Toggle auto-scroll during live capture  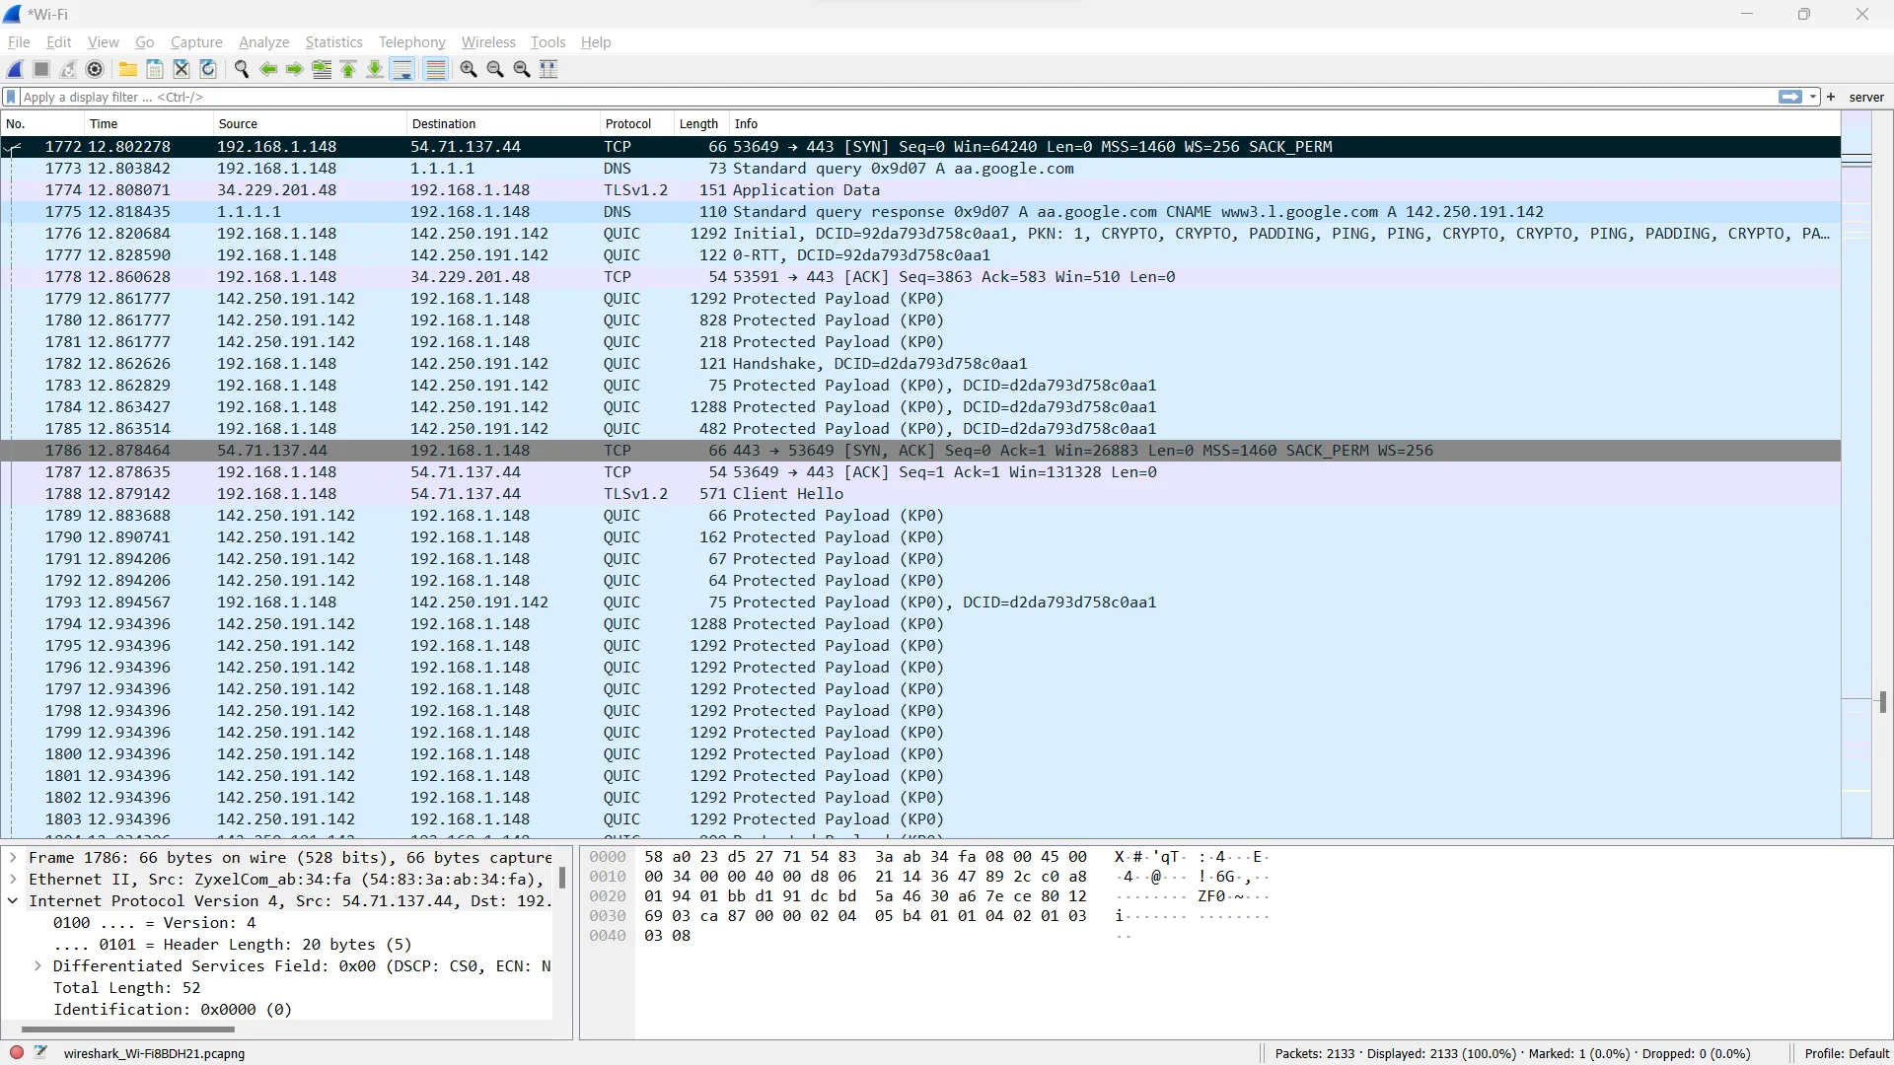(x=402, y=69)
